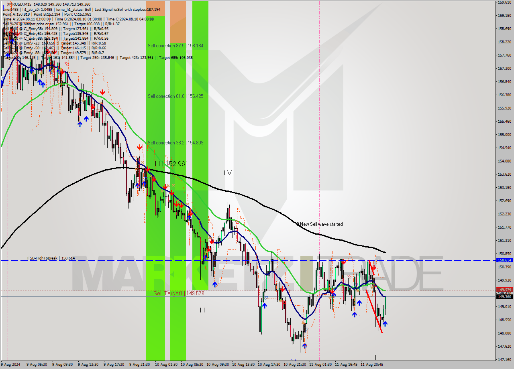Click the '10 Aug 17:30' time axis label
The image size is (514, 369).
coord(269,365)
